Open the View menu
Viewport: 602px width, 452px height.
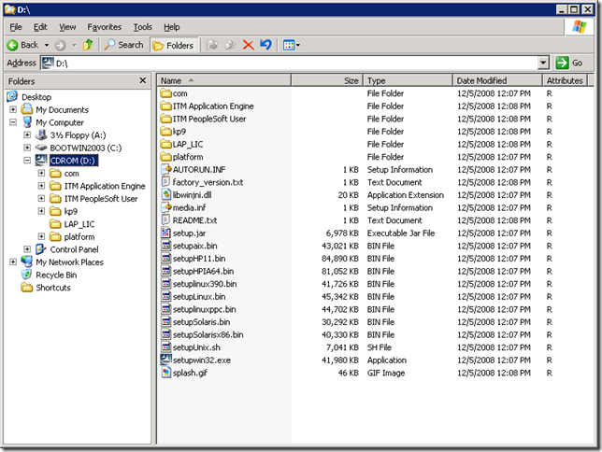click(x=67, y=27)
